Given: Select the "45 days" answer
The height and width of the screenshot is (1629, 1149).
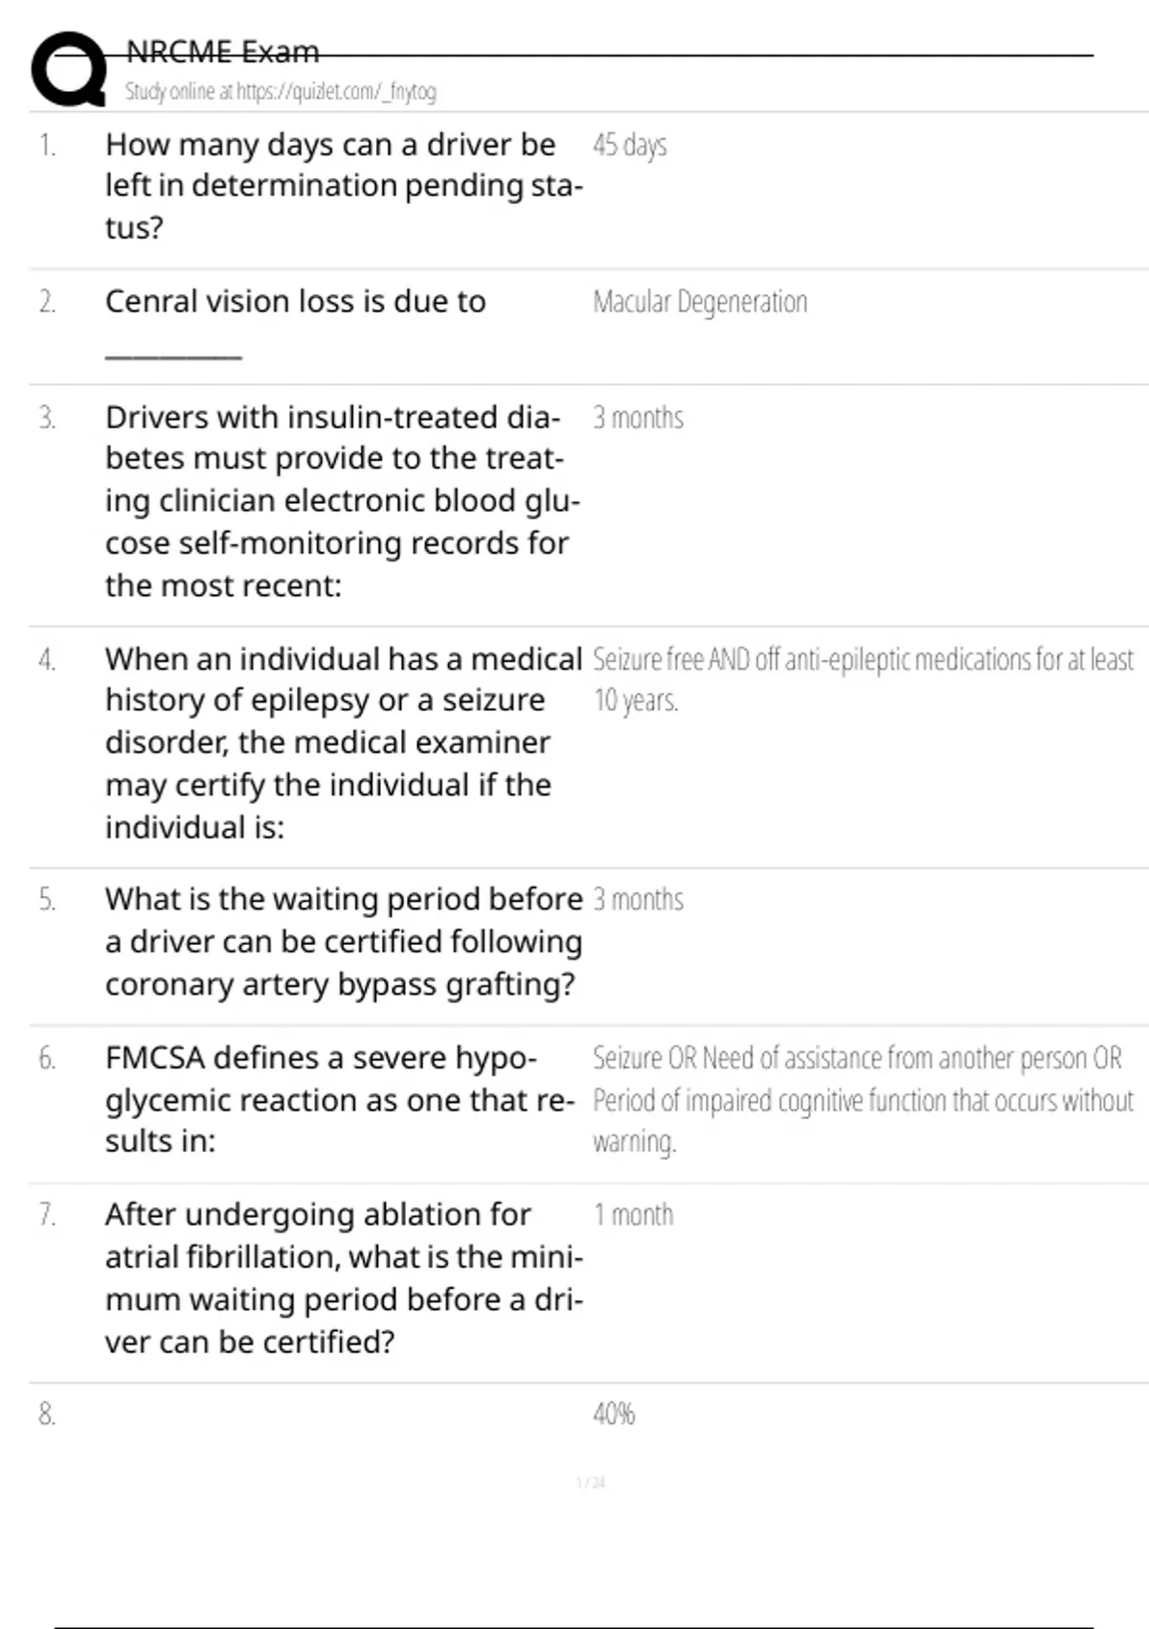Looking at the screenshot, I should [629, 146].
